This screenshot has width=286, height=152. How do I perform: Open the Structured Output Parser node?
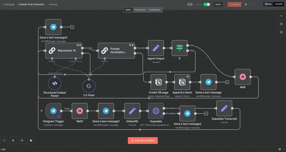click(x=55, y=83)
